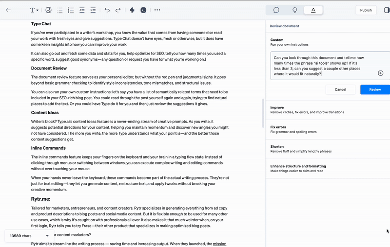This screenshot has height=247, width=390.
Task: Click the 'Type Chat' heading
Action: coord(41,24)
